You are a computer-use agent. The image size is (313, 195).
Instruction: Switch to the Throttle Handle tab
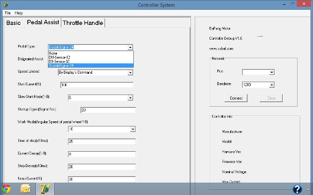pyautogui.click(x=83, y=23)
